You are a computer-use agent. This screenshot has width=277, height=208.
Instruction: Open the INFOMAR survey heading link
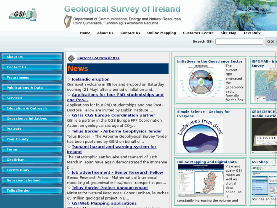click(x=264, y=64)
